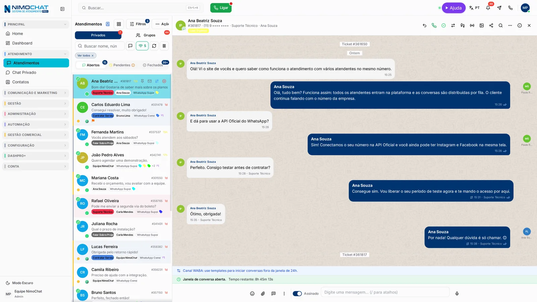Viewport: 537px width, 302px height.
Task: Open the grid view icon next to Atendimentos
Action: coord(119,24)
